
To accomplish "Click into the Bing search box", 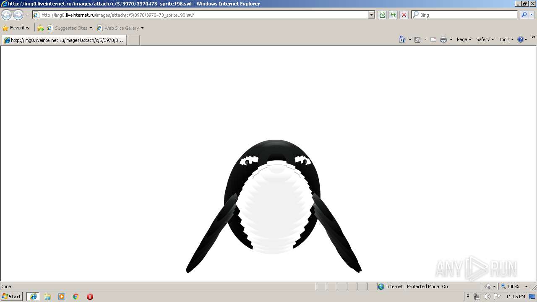I will (468, 15).
